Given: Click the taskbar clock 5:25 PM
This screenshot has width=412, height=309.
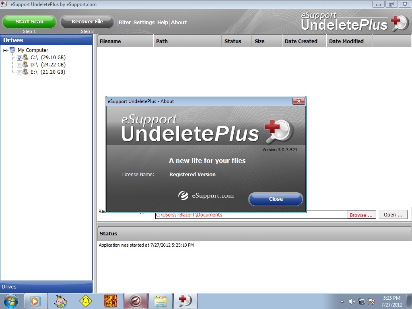Looking at the screenshot, I should (x=391, y=298).
